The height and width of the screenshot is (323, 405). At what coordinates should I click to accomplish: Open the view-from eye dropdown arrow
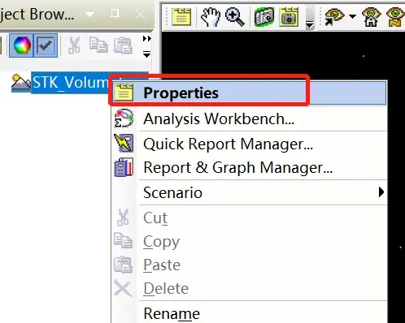[x=352, y=16]
